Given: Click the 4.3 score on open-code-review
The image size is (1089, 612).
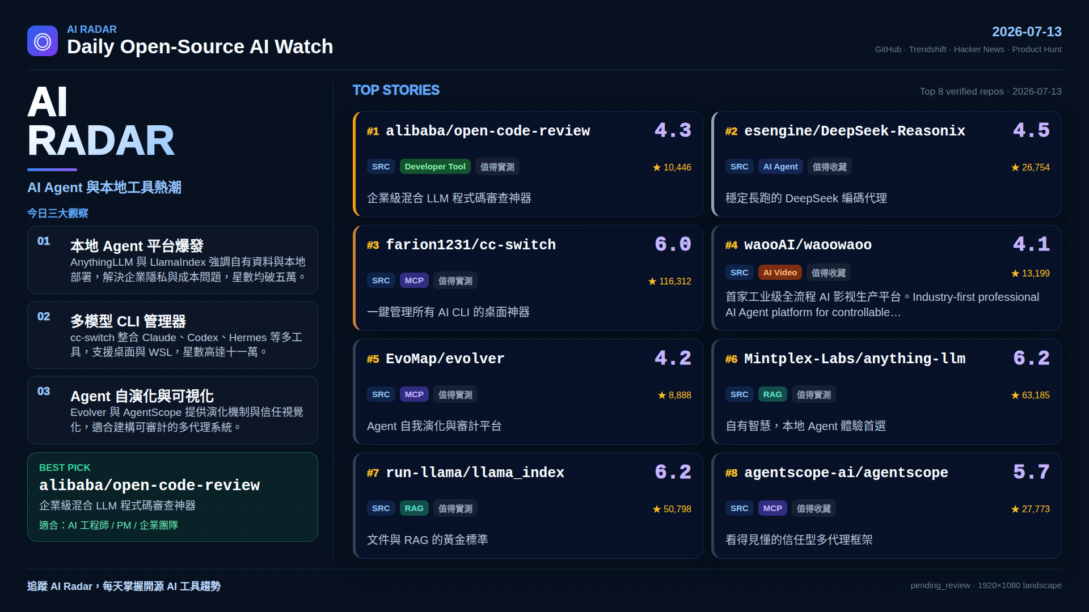Looking at the screenshot, I should click(673, 130).
